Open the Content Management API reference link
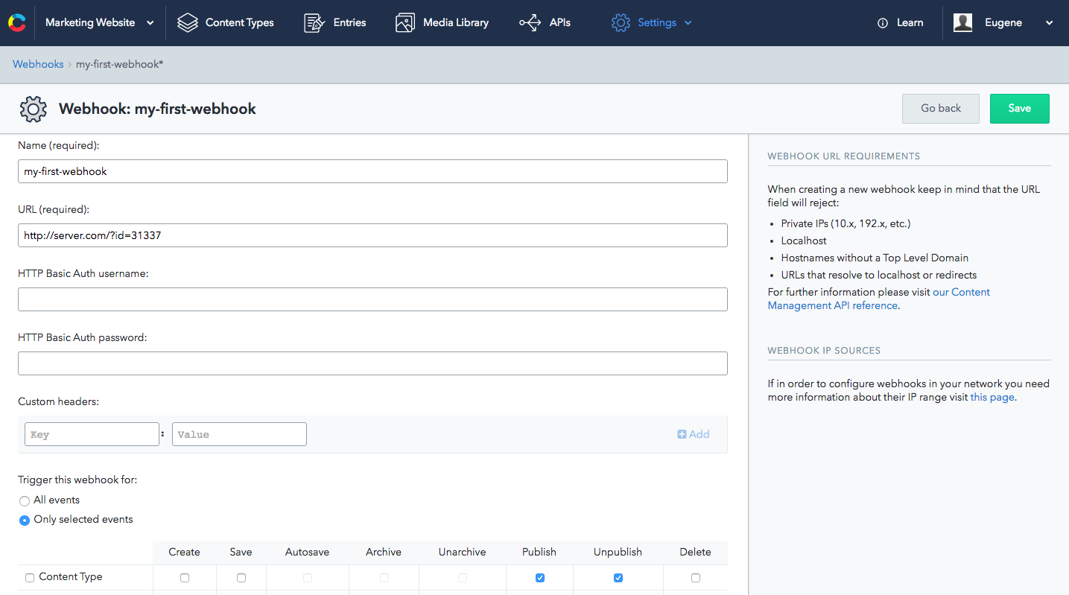1069x595 pixels. pyautogui.click(x=879, y=299)
